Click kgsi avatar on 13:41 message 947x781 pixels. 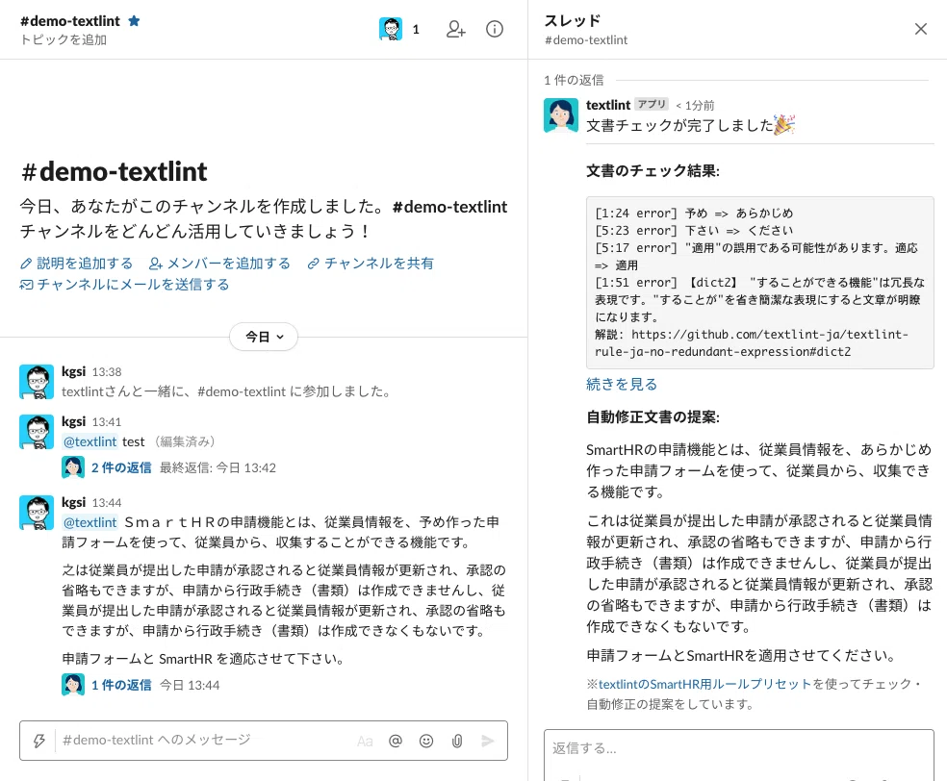click(x=37, y=432)
